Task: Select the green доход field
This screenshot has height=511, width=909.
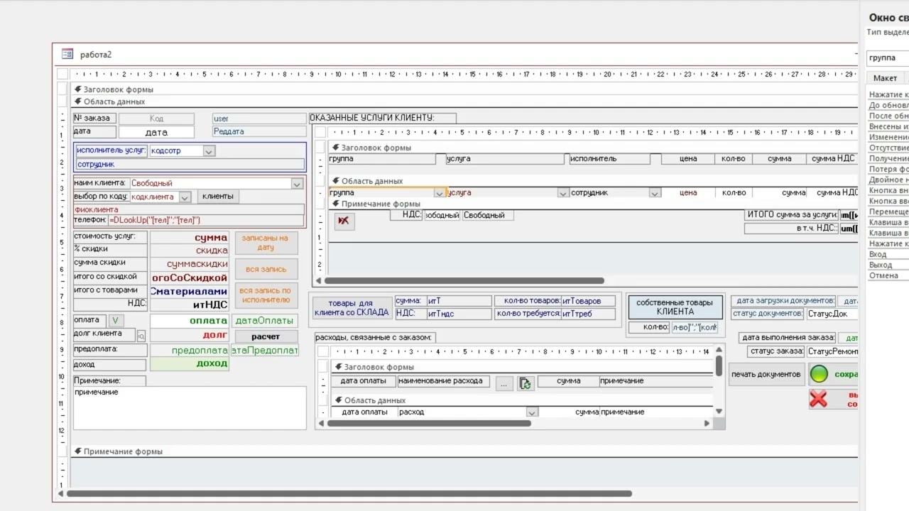Action: (189, 363)
